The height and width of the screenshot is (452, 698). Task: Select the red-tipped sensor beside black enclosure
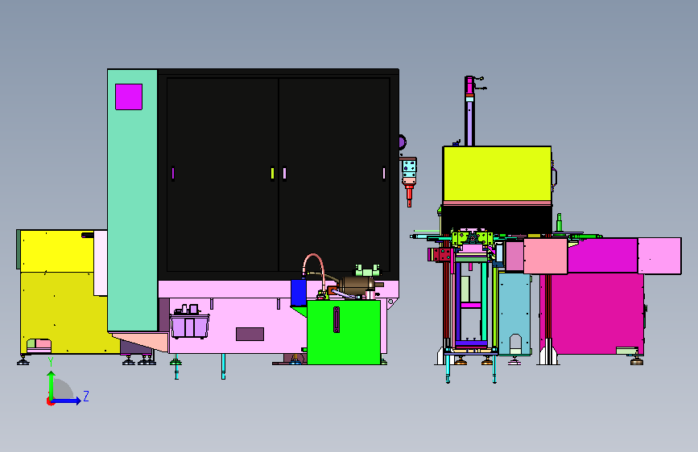point(409,182)
